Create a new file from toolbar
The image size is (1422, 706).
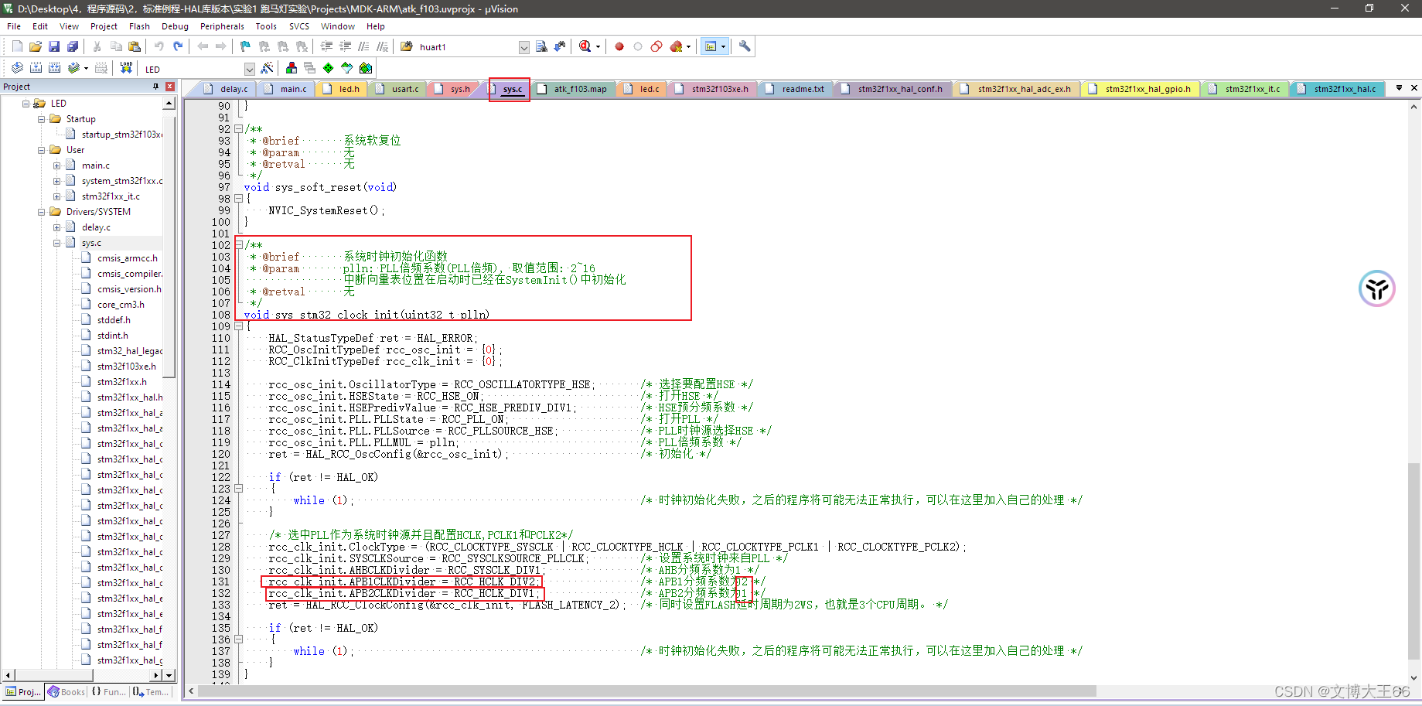pyautogui.click(x=17, y=46)
